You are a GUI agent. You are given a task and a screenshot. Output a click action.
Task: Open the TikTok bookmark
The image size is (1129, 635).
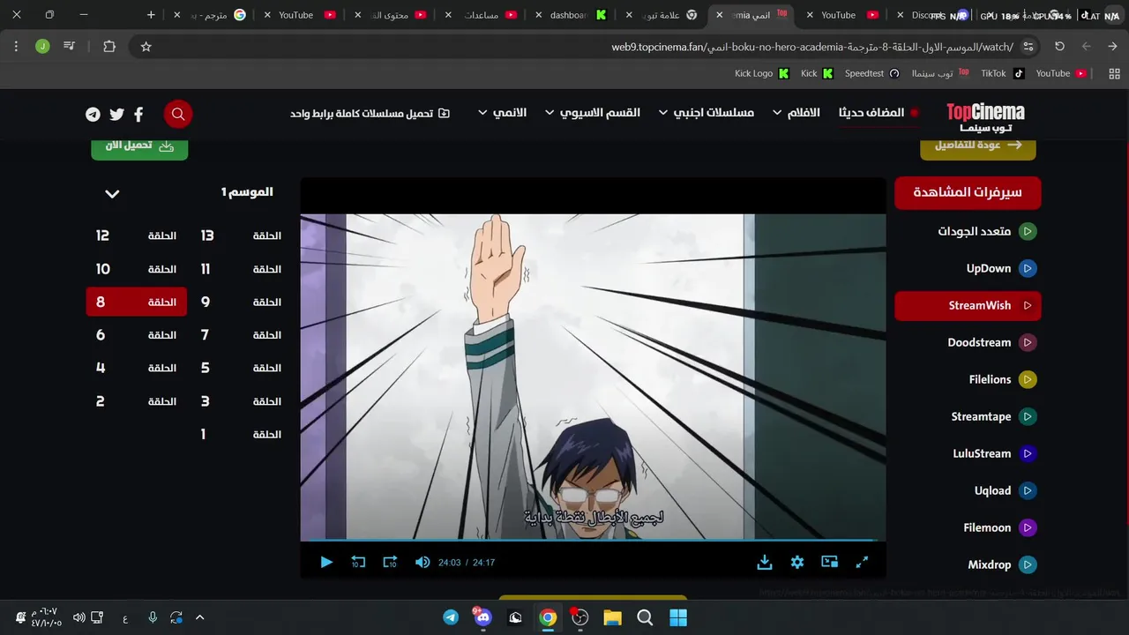pyautogui.click(x=1002, y=73)
